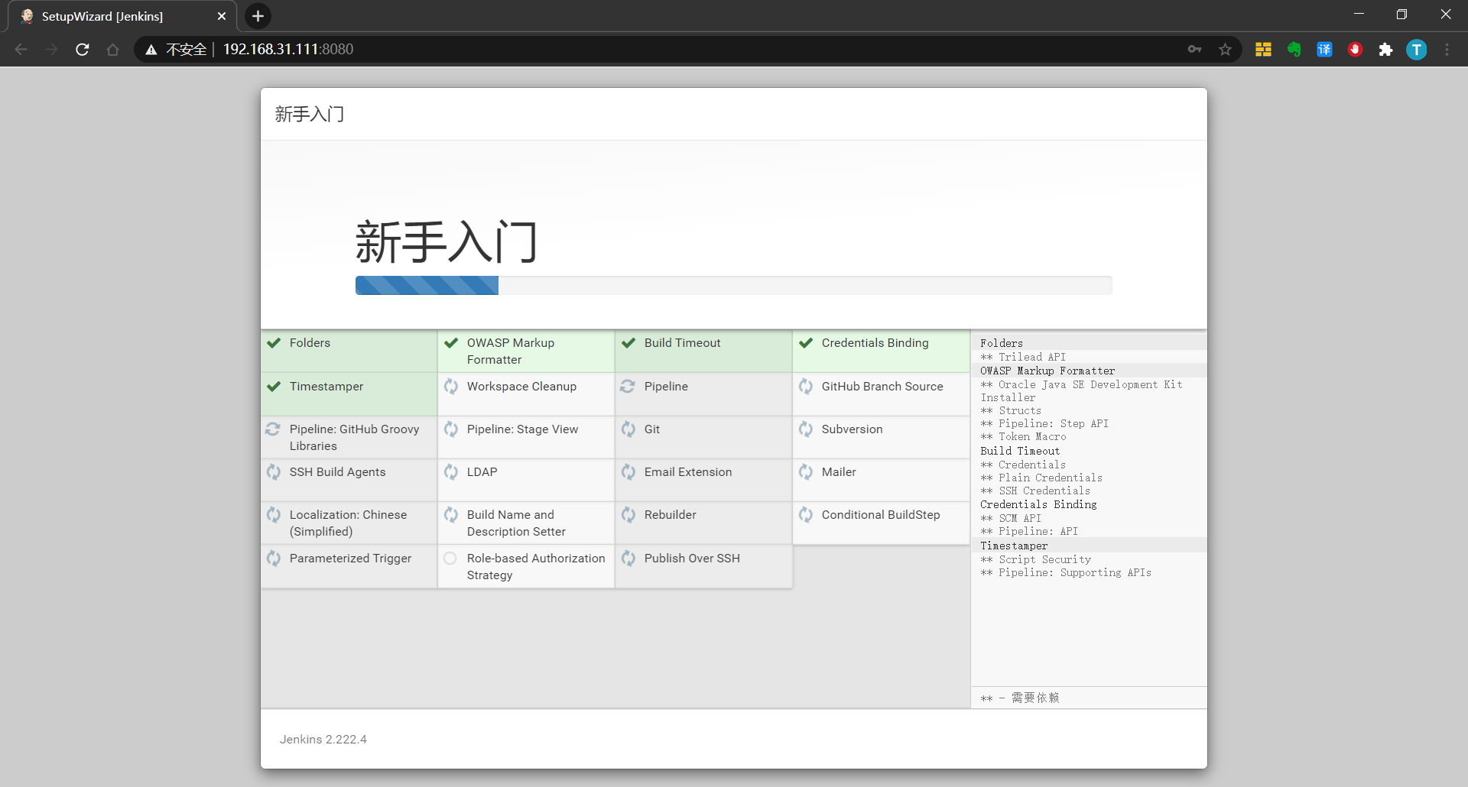Screen dimensions: 1468x787
Task: Select the SetupWizard [Jenkins] tab
Action: pos(122,16)
